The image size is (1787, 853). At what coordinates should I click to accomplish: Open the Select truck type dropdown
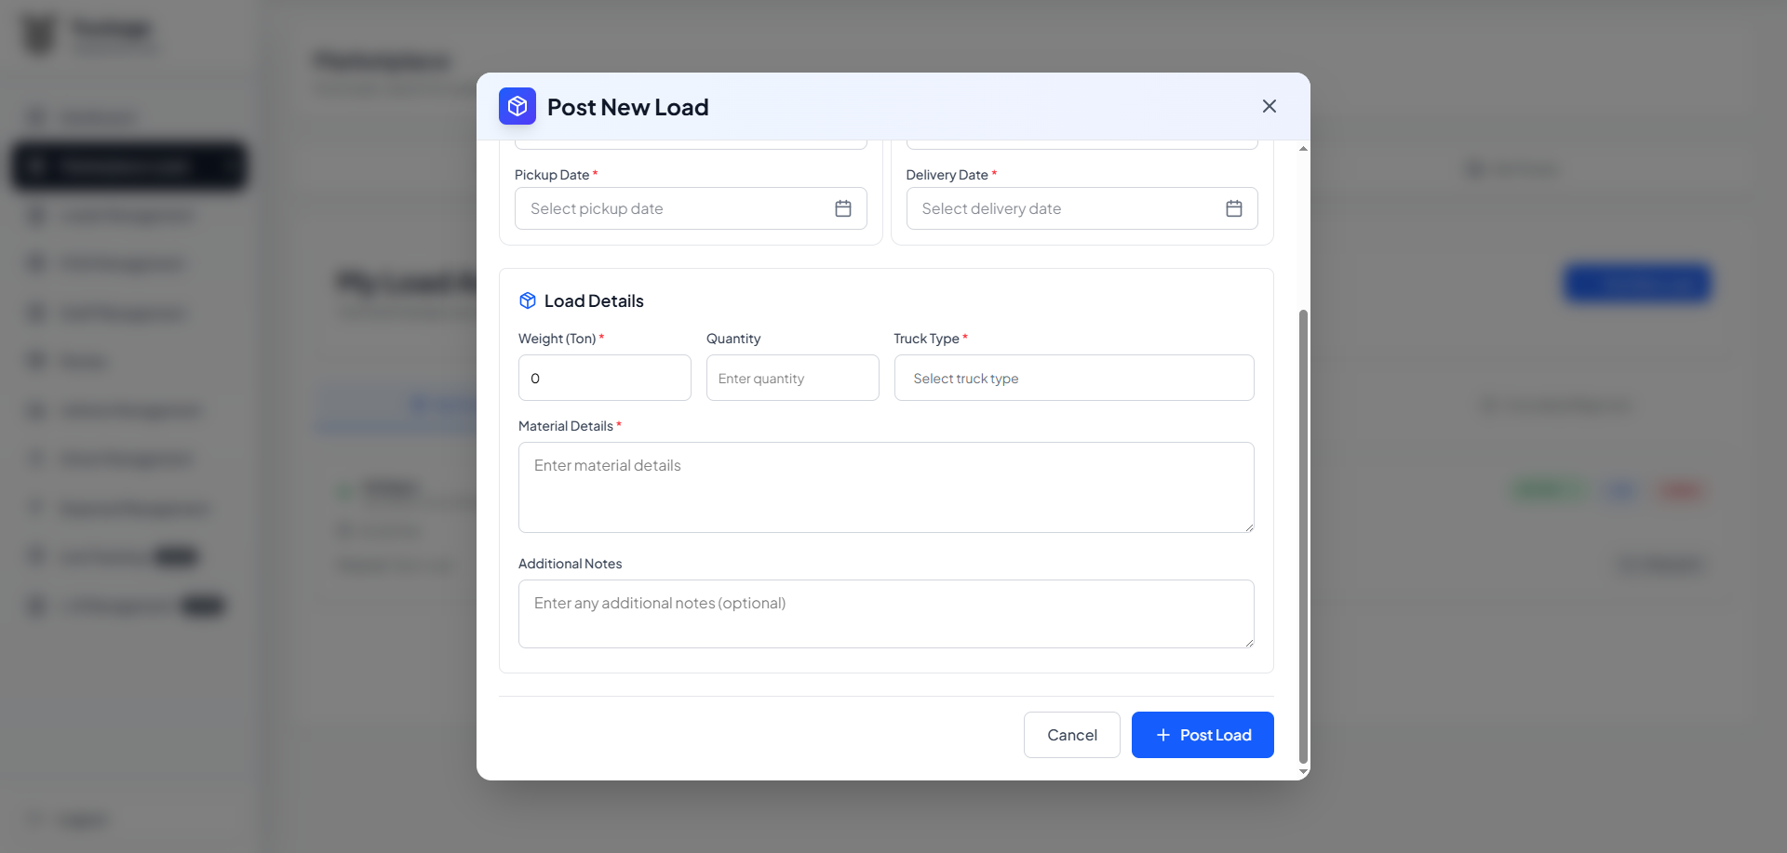point(1074,378)
